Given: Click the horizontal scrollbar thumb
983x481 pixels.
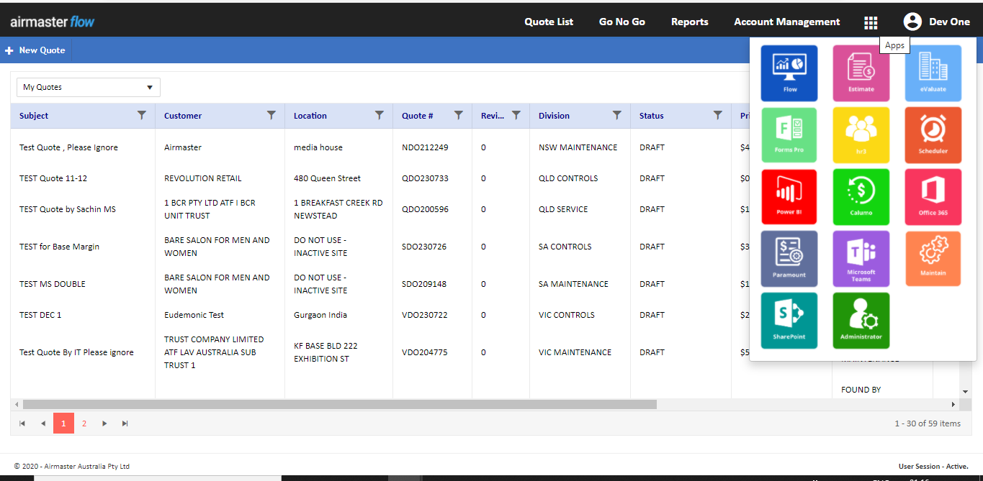Looking at the screenshot, I should (340, 405).
